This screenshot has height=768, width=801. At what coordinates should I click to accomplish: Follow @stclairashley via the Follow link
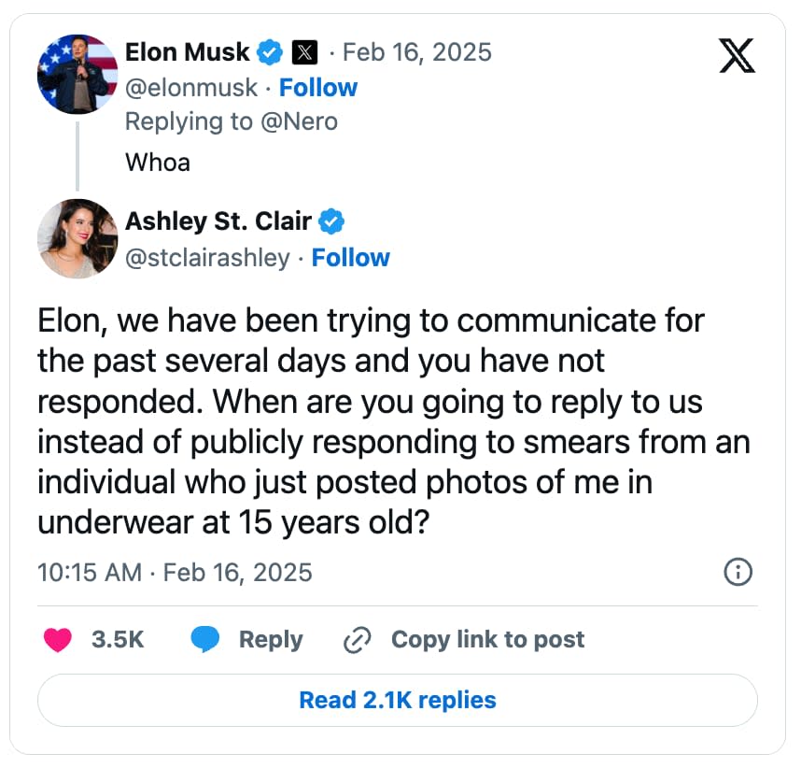coord(351,258)
